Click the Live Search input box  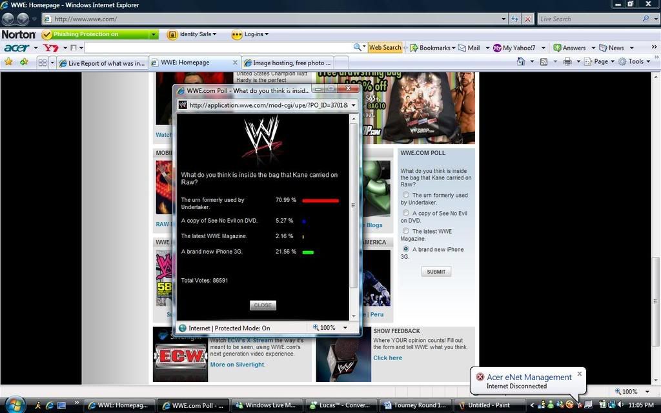click(590, 19)
